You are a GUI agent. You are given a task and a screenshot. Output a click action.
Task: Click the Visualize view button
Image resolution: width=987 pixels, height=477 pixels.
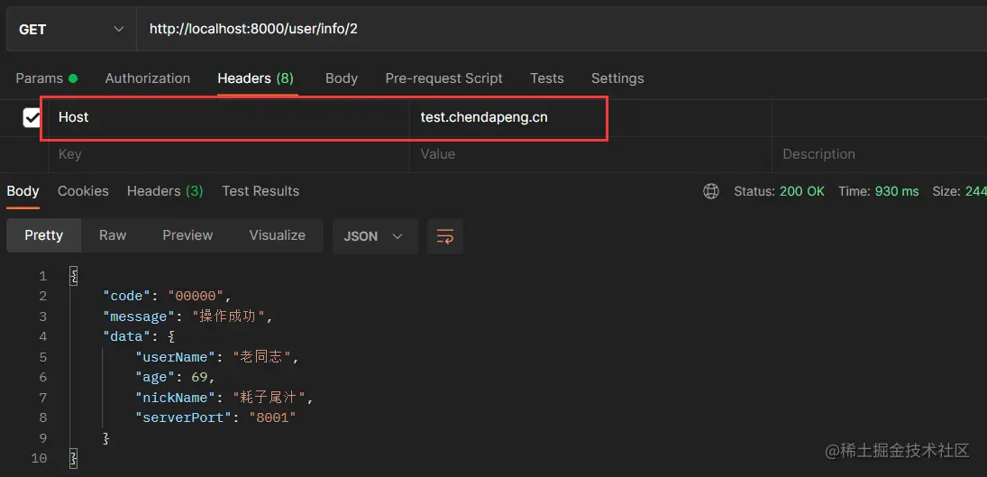tap(277, 235)
